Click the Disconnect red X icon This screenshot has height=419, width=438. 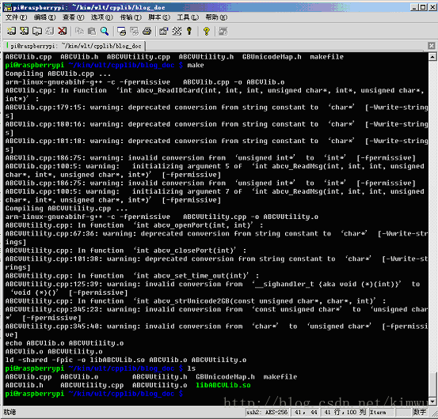[63, 31]
